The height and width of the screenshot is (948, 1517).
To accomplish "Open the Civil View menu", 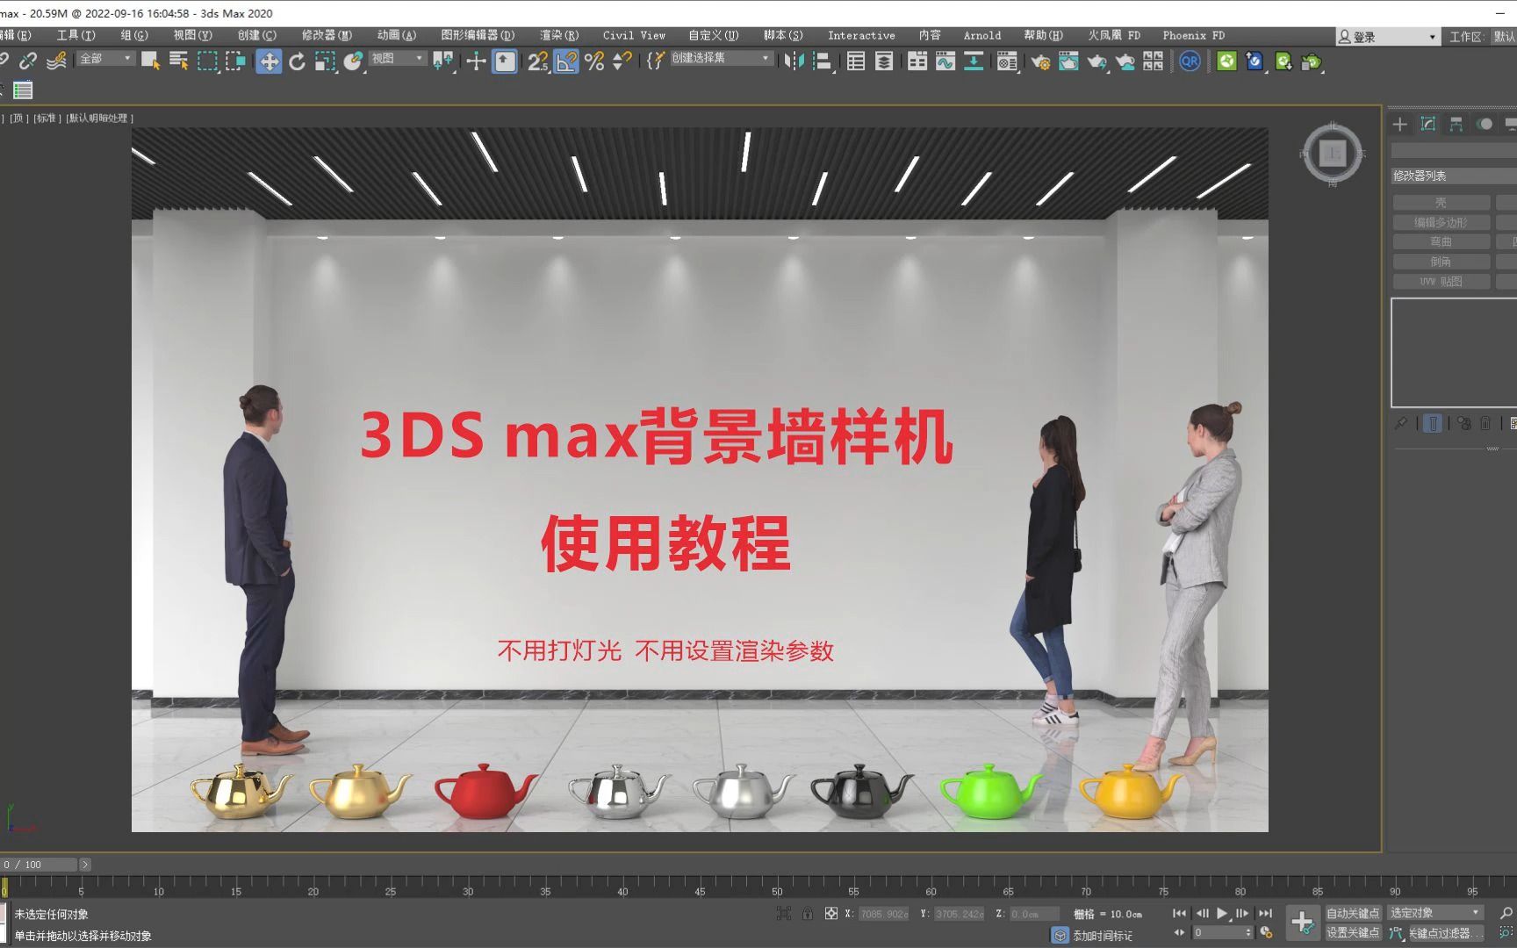I will coord(634,35).
